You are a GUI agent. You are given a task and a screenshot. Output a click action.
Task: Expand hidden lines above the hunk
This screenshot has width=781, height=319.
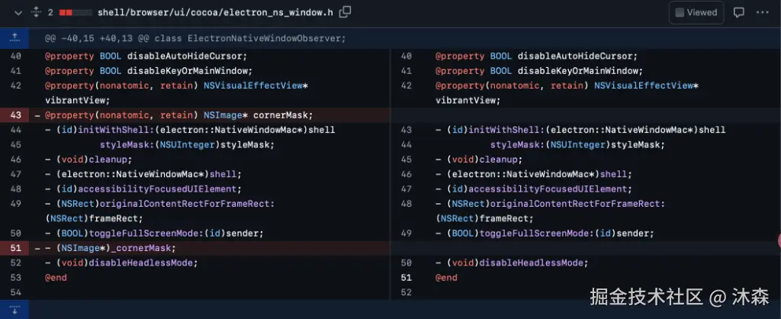[14, 38]
